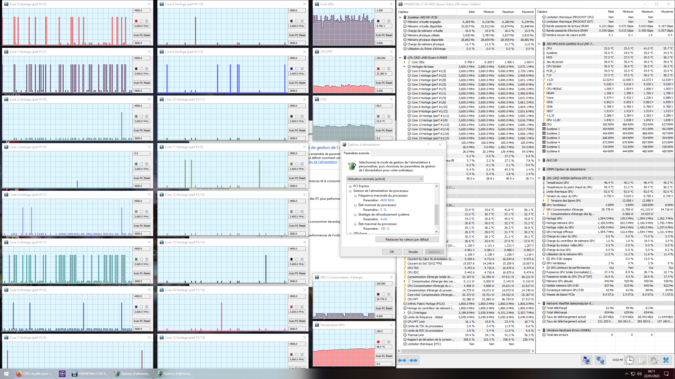Image resolution: width=675 pixels, height=379 pixels.
Task: Click the monitor with magnifier icon
Action: pos(587,360)
